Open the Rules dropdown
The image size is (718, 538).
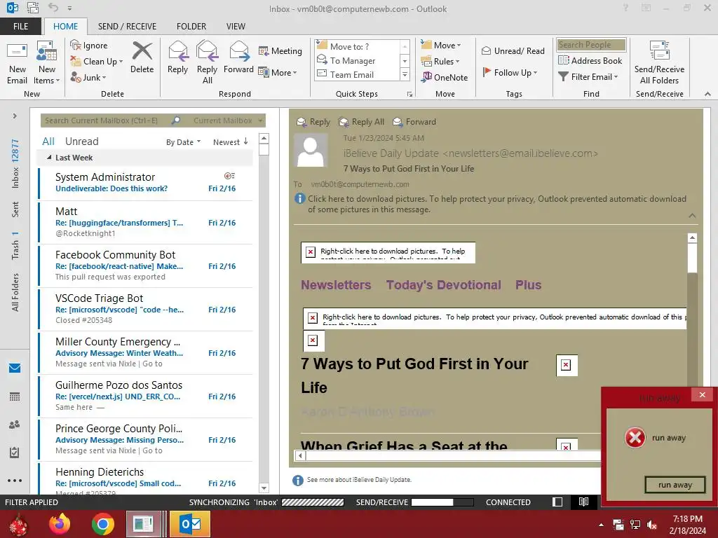point(440,62)
